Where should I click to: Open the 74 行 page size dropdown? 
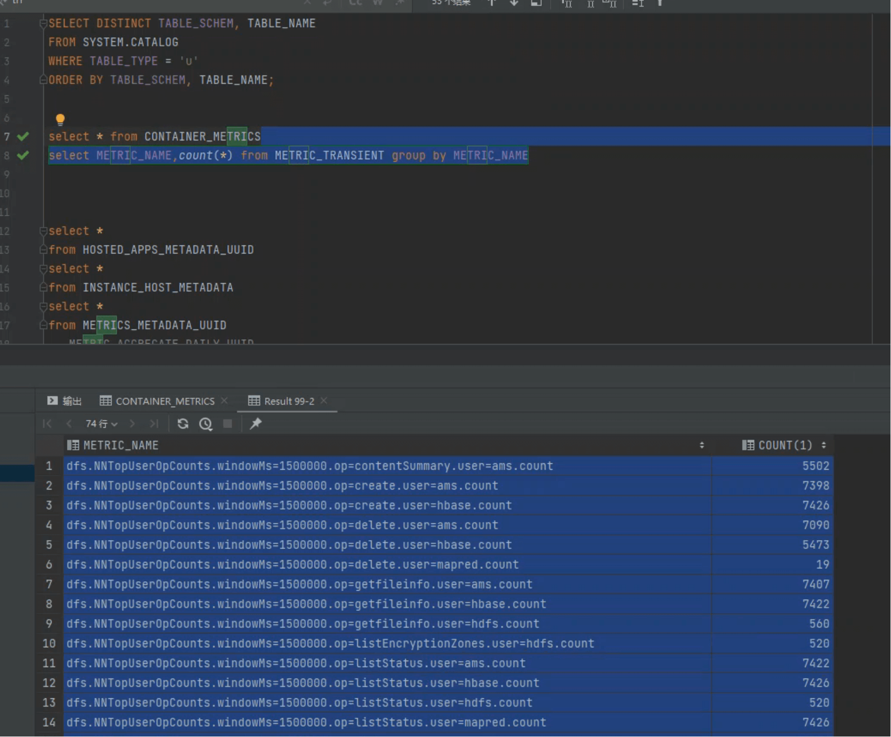tap(101, 424)
